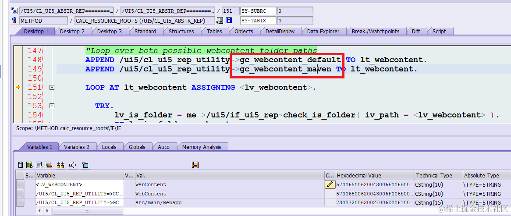This screenshot has height=216, width=511.
Task: Open the Data Explorer tab
Action: pyautogui.click(x=323, y=31)
